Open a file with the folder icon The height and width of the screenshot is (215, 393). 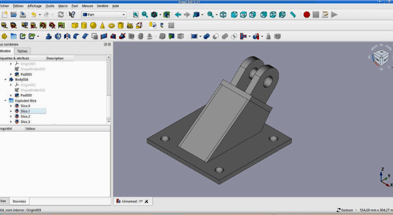tap(14, 15)
